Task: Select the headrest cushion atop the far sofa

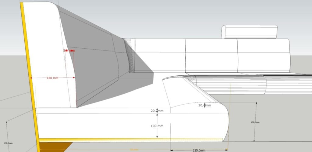Action: pos(250,32)
